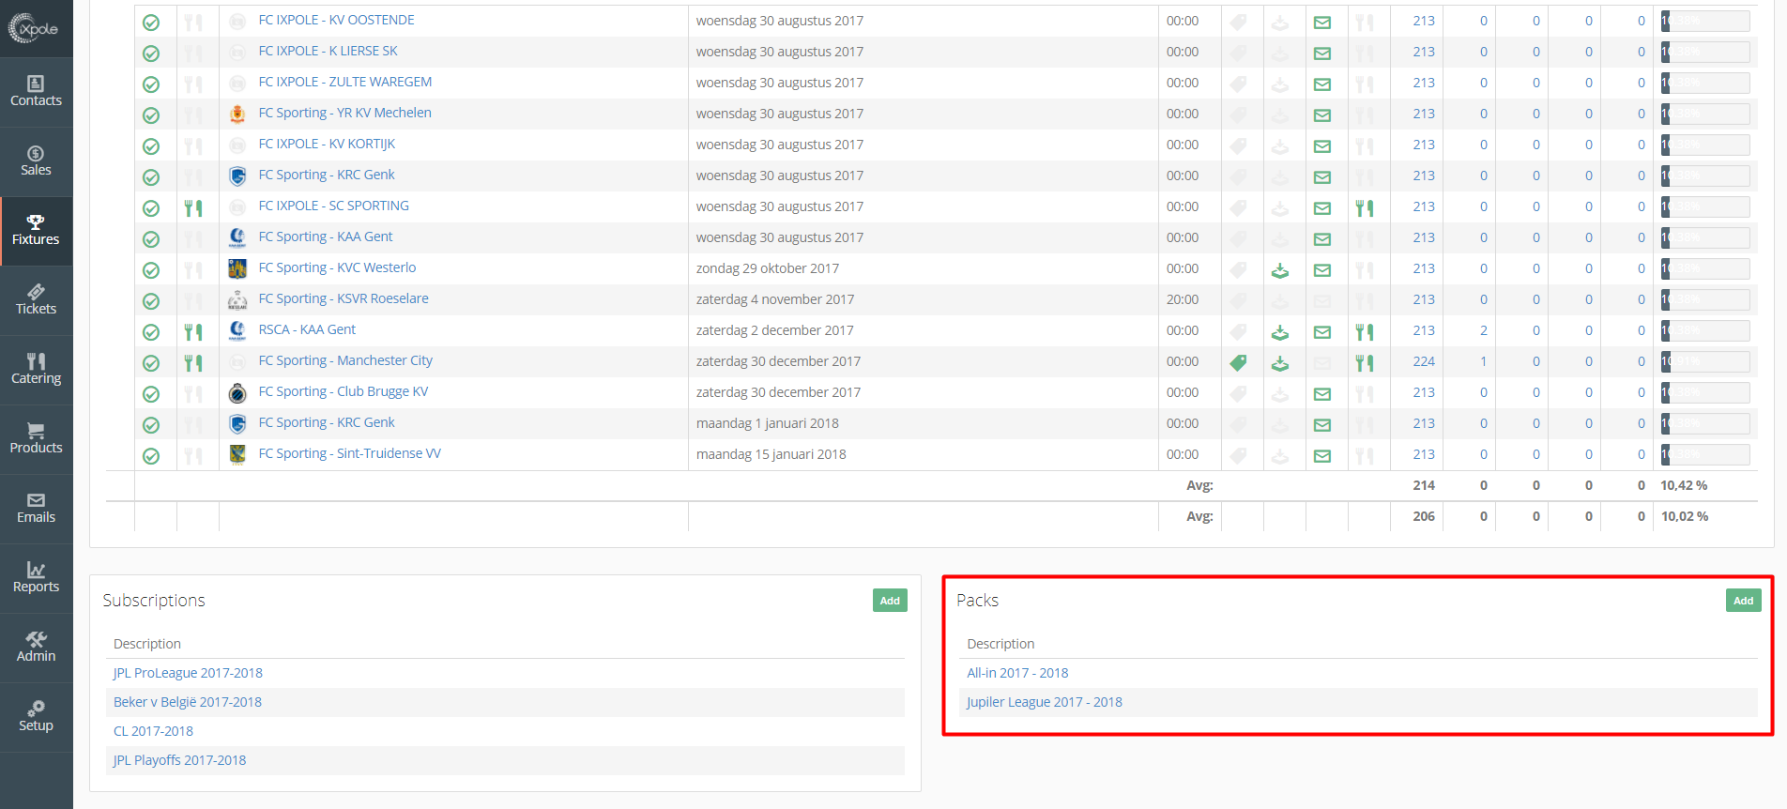
Task: Open fixture FC IXPOLE - KV OOSTENDE
Action: click(336, 20)
